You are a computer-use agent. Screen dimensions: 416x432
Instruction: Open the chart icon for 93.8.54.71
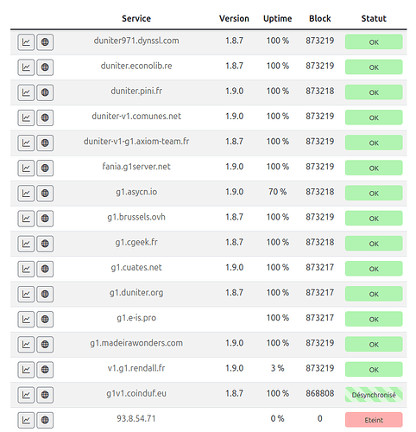coord(26,420)
